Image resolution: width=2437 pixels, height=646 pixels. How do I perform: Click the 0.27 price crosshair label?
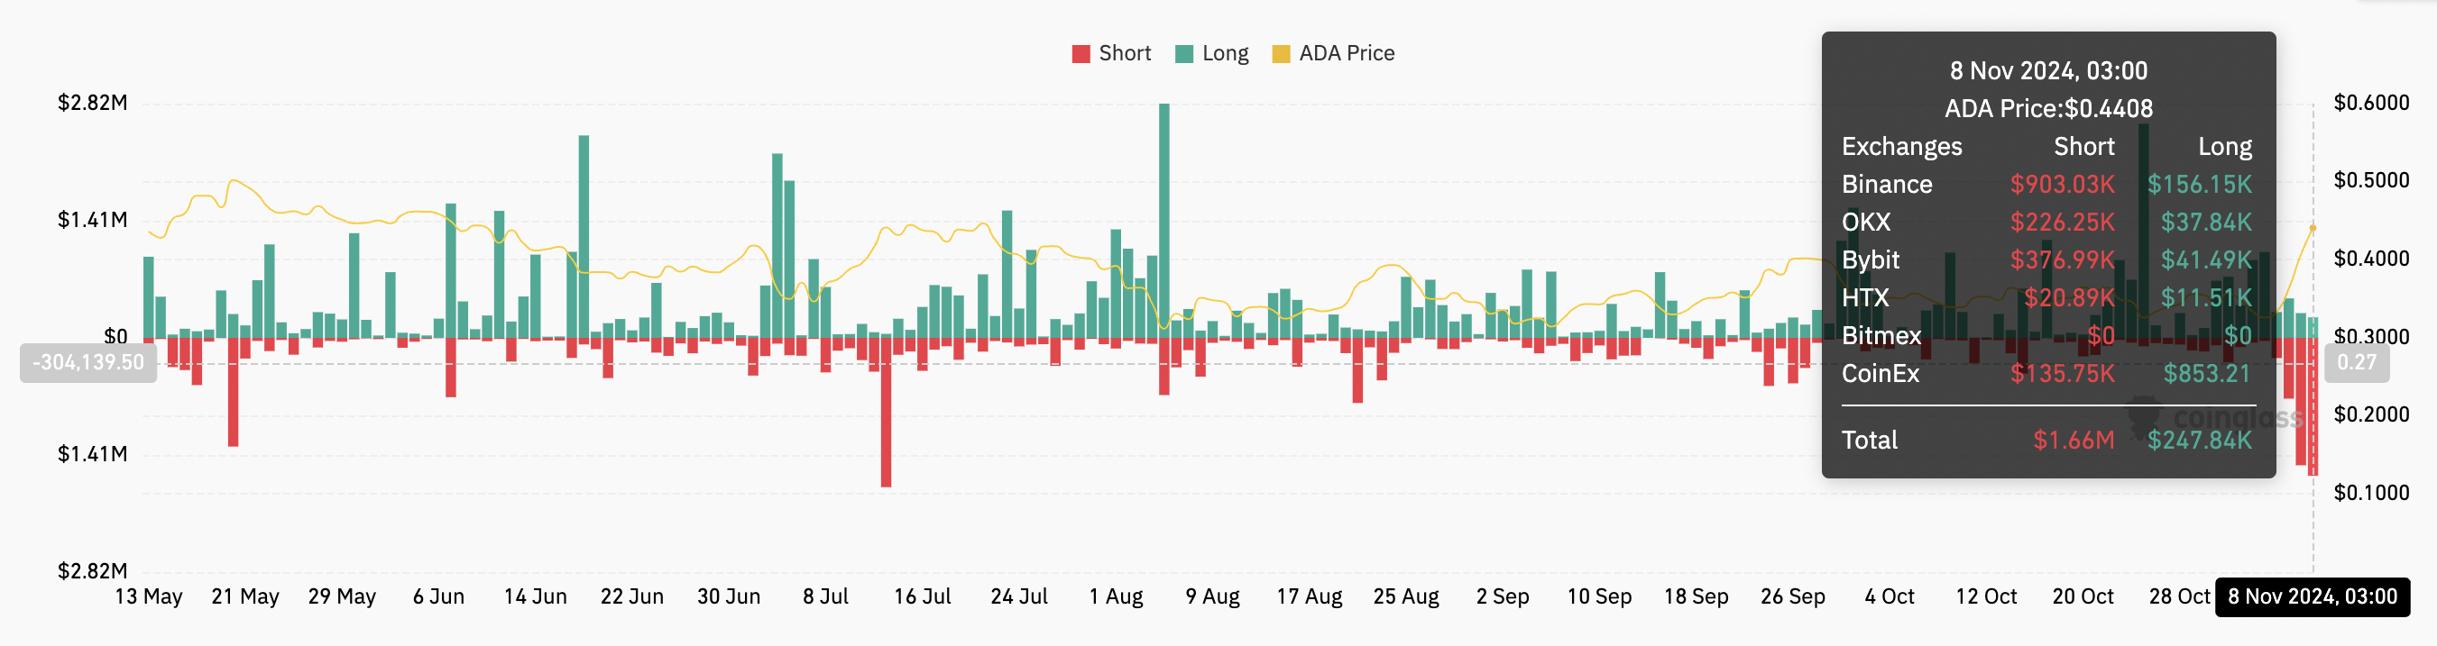(x=2356, y=363)
